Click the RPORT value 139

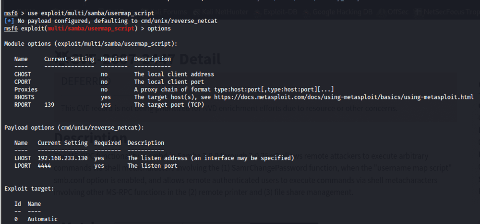49,105
